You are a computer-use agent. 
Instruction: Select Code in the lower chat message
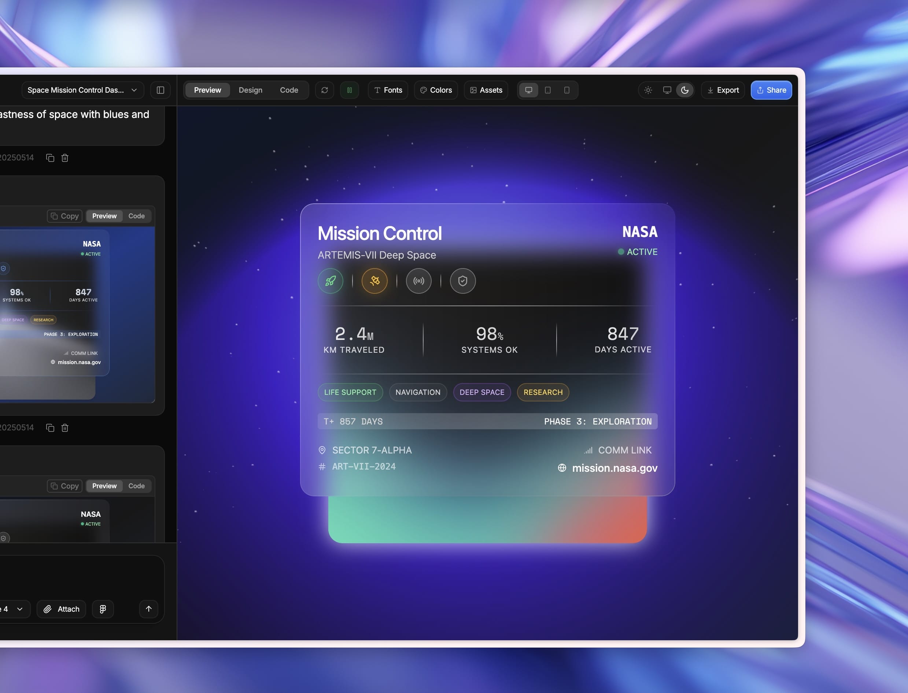(137, 486)
